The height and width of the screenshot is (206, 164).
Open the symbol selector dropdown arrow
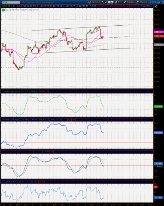[x=21, y=2]
